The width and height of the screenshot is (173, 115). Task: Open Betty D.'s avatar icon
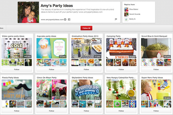127,19
